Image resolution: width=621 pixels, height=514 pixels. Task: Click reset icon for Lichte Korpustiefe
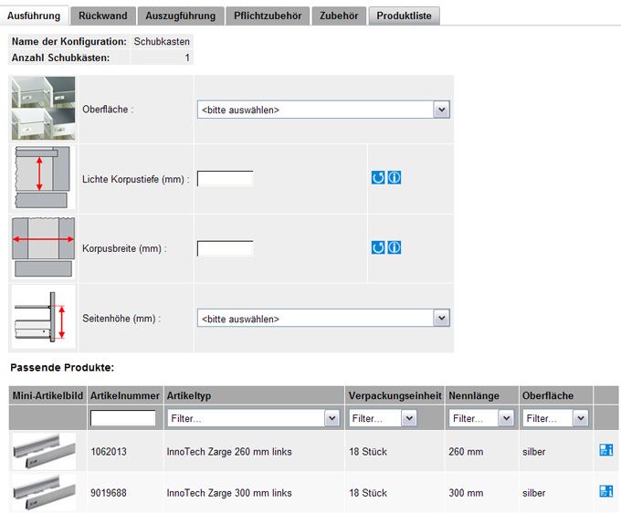[378, 177]
